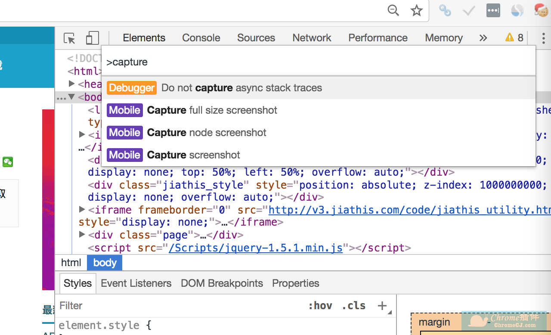Select Do not capture async stack traces
This screenshot has width=551, height=335.
click(x=319, y=88)
